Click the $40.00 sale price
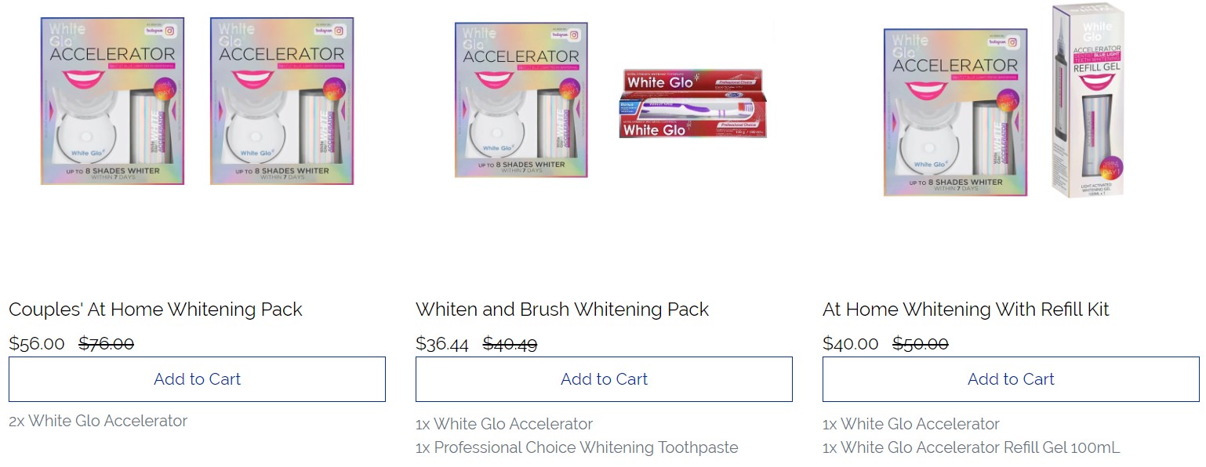1206x467 pixels. 851,343
